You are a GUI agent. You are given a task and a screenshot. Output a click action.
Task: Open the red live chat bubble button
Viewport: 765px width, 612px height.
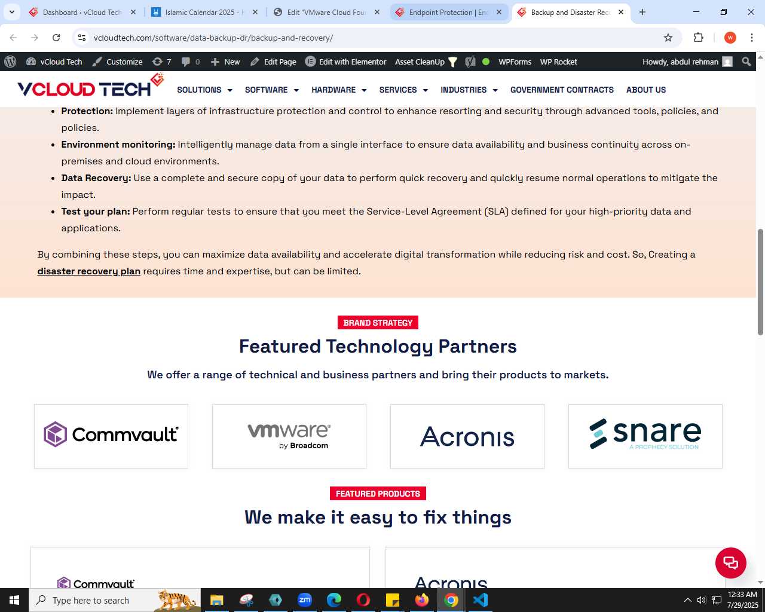coord(731,563)
